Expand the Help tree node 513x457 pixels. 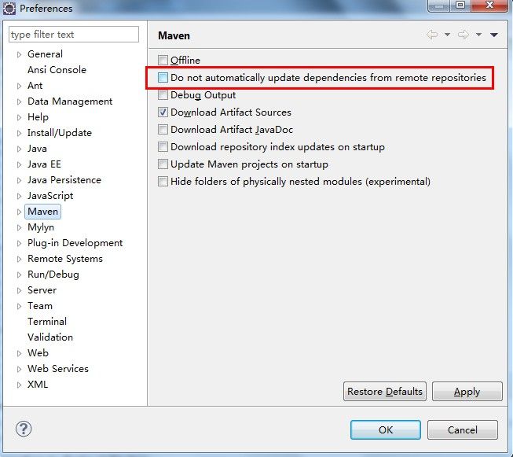pos(20,117)
